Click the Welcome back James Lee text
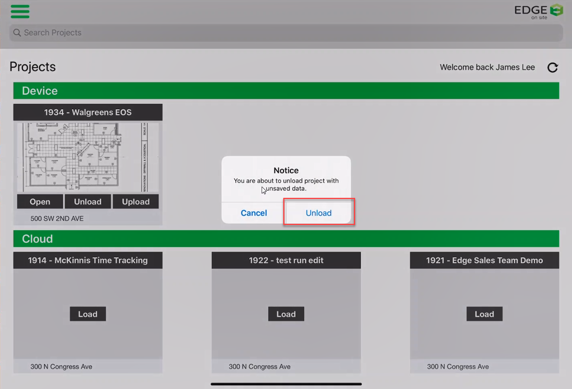 click(487, 67)
